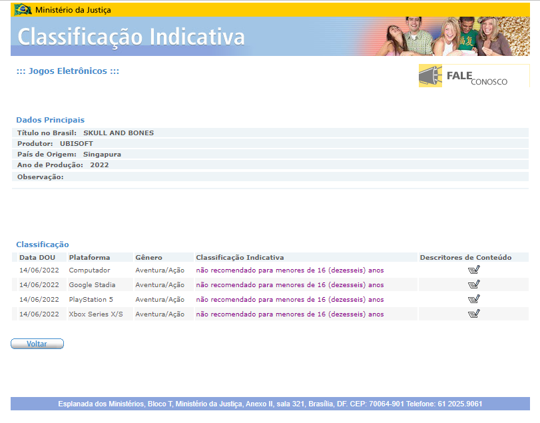Open content descriptors for the Google Stadia row
Screen dimensions: 540x423
pos(473,284)
